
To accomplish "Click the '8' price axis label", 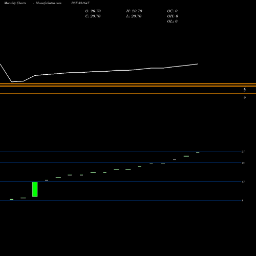I will (x=243, y=201).
